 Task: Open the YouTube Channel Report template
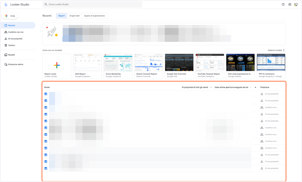[x=210, y=66]
